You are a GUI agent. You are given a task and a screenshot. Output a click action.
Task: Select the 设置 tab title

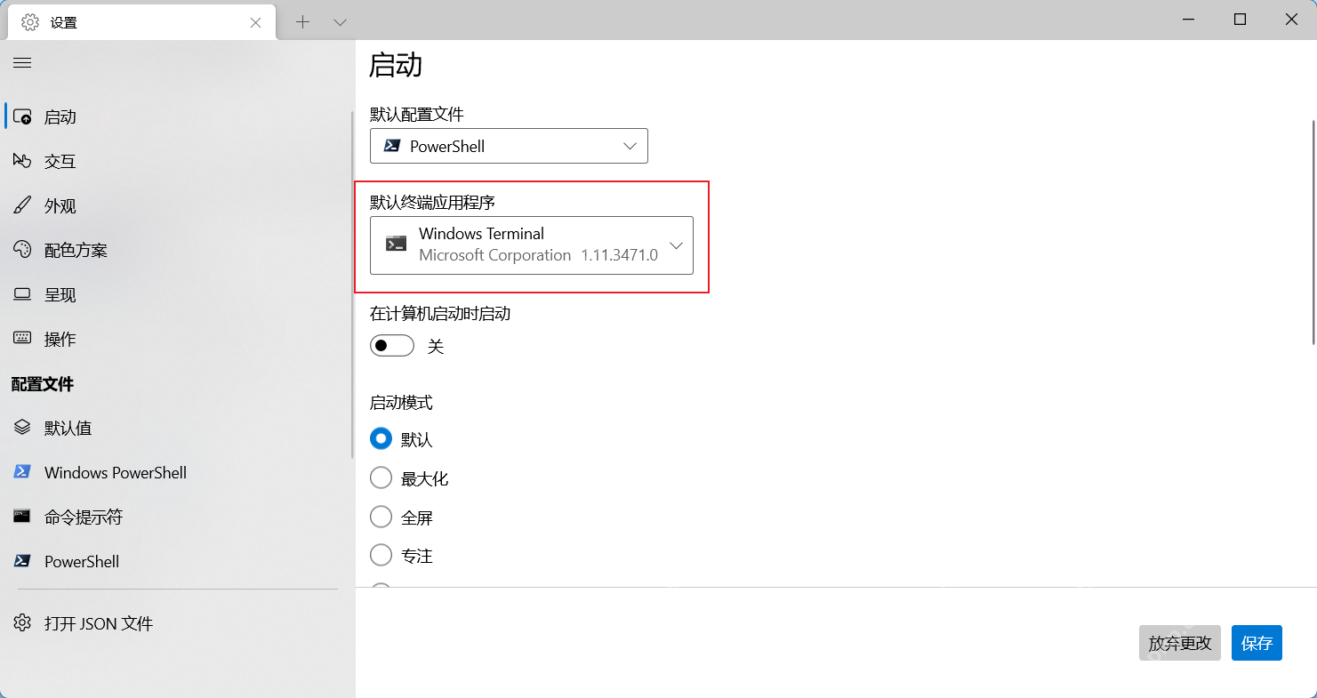pos(64,22)
